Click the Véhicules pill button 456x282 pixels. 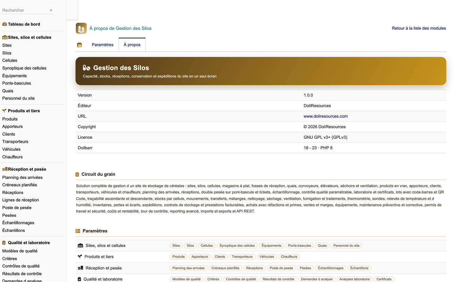pos(267,257)
